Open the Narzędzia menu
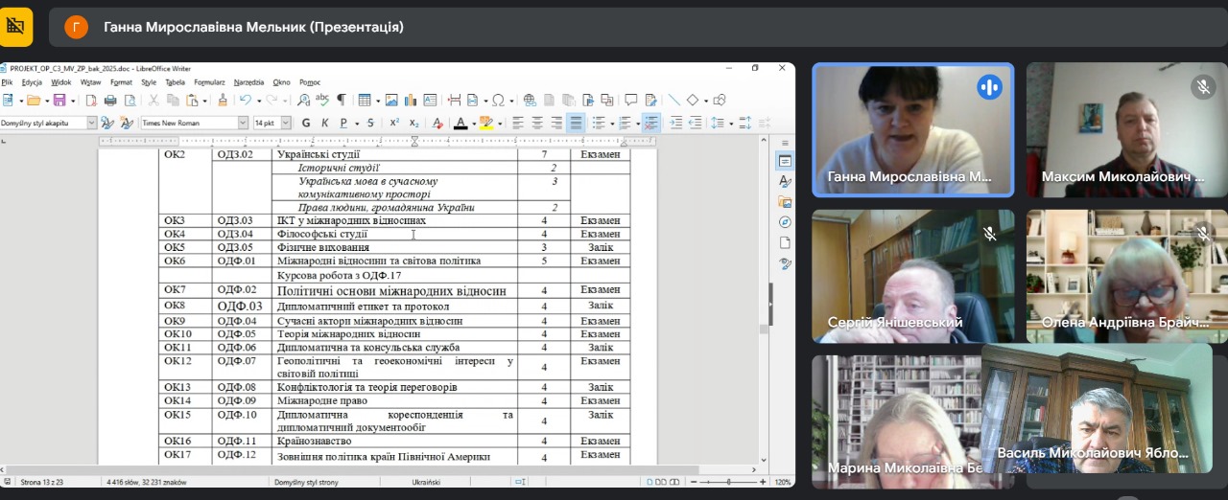1228x500 pixels. coord(248,82)
